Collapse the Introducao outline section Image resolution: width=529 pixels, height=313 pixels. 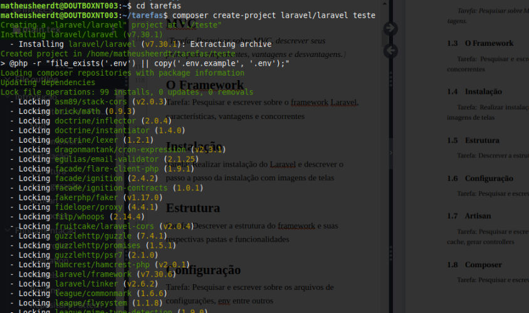[7, 96]
